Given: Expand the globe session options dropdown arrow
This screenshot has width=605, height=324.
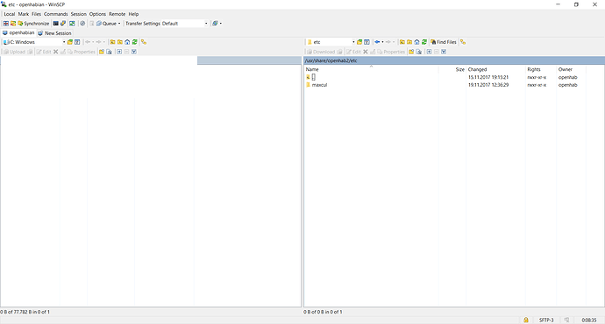Looking at the screenshot, I should tap(220, 24).
